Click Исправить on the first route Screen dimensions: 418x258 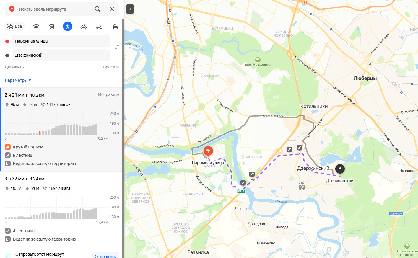pos(109,94)
